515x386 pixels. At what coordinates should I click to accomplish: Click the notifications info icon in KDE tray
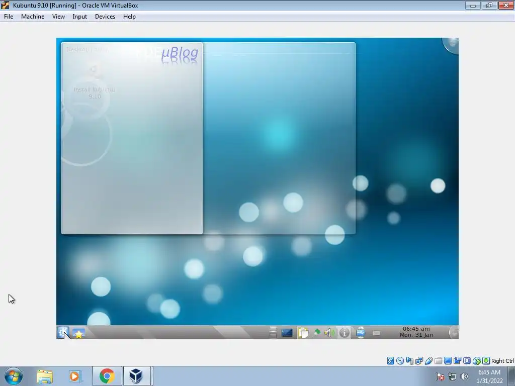(x=344, y=333)
